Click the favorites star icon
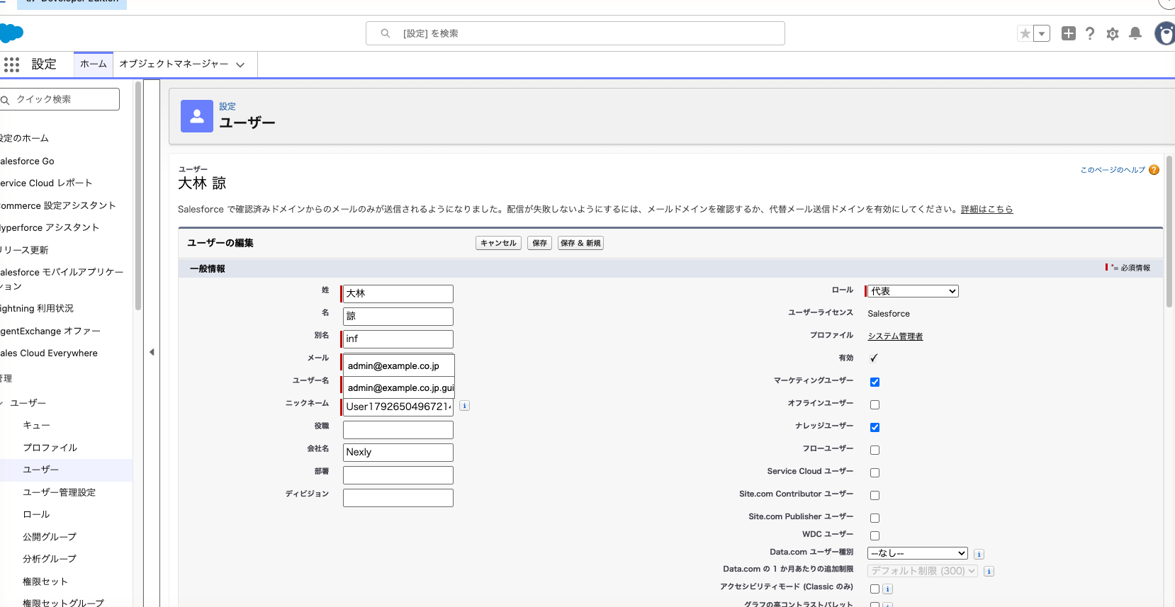 [x=1025, y=33]
